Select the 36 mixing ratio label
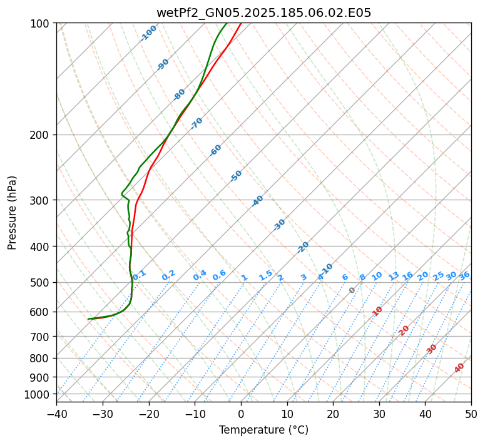485x443 pixels. [464, 276]
